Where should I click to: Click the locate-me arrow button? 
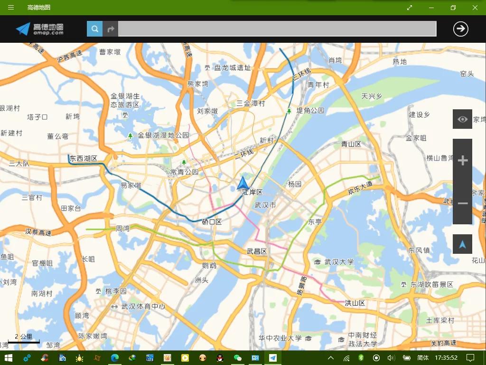click(x=462, y=244)
